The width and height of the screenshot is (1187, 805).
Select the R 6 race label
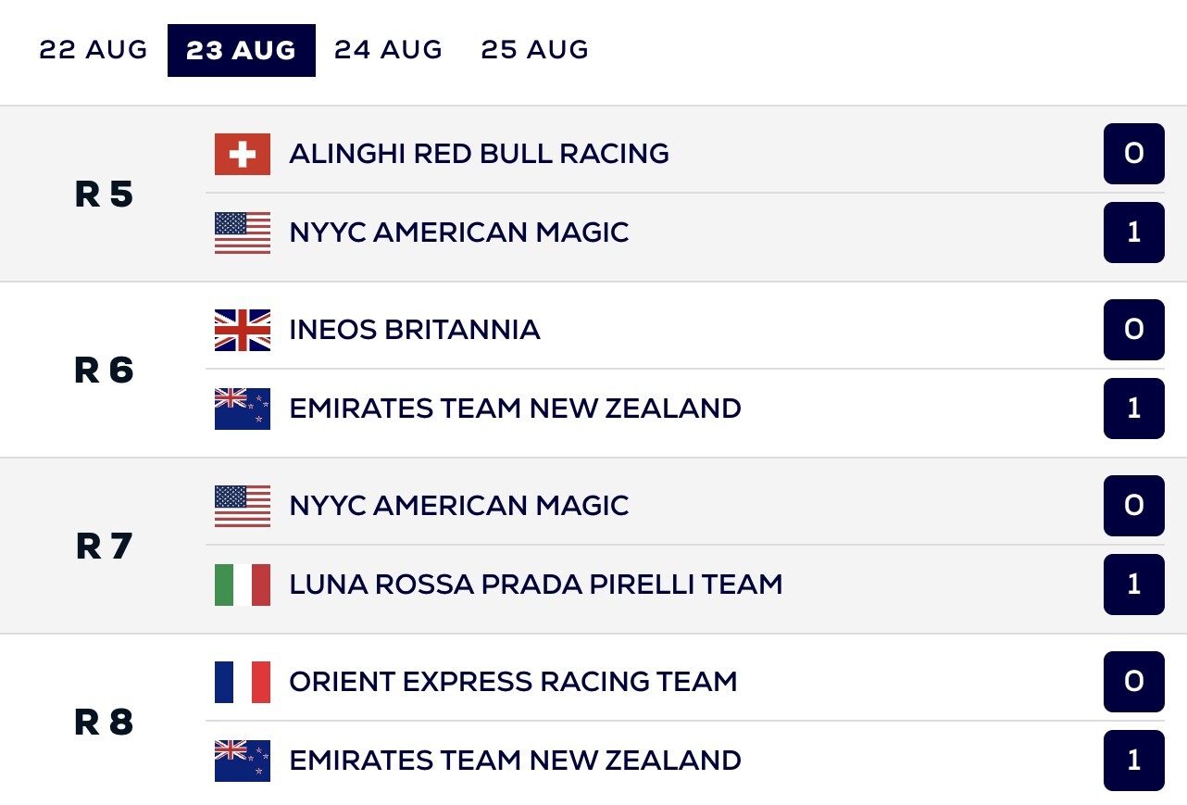104,371
